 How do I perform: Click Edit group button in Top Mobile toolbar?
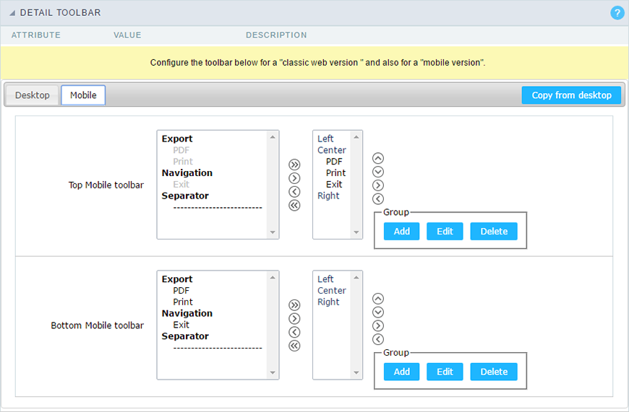click(445, 232)
